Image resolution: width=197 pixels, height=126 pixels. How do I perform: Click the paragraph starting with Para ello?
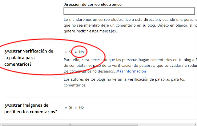coord(129,65)
